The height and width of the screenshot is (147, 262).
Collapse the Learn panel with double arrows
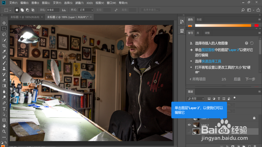click(256, 29)
